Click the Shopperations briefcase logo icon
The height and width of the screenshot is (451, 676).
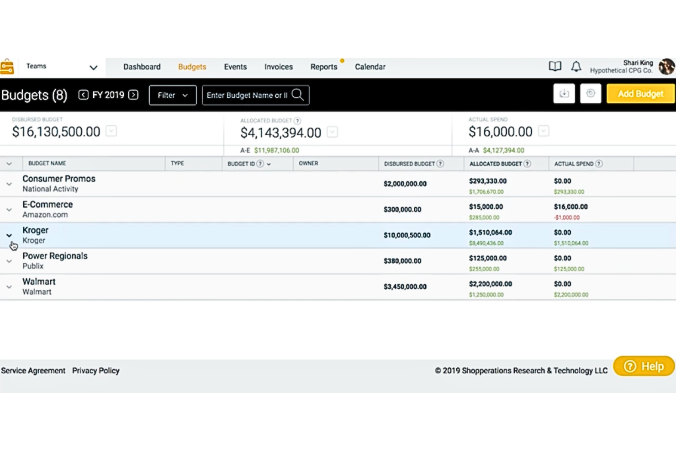pos(7,67)
